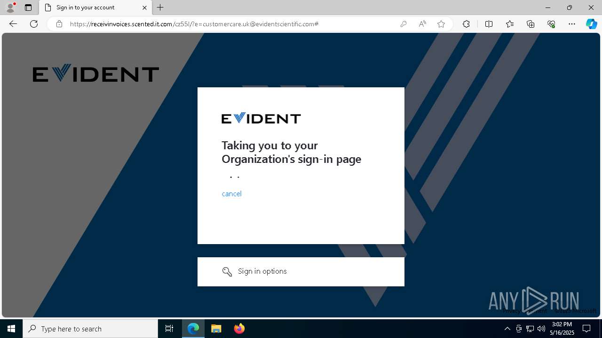Select the 'Sign in to your account' tab
602x338 pixels.
pos(96,8)
